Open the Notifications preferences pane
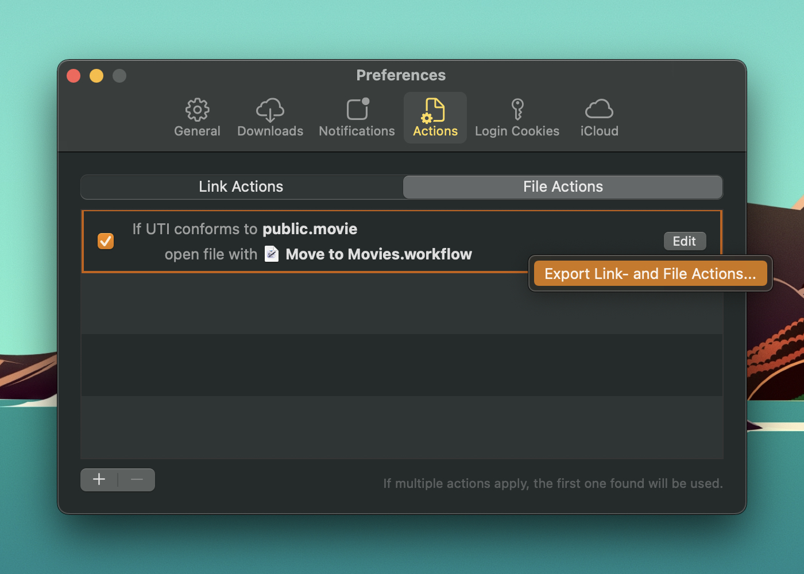This screenshot has width=804, height=574. pyautogui.click(x=357, y=118)
